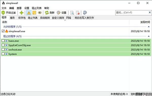Select the simplewall.exe row name
The image size is (152, 96).
pyautogui.click(x=17, y=31)
